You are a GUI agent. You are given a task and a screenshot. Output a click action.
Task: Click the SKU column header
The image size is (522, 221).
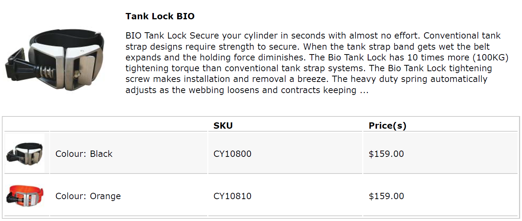[223, 126]
